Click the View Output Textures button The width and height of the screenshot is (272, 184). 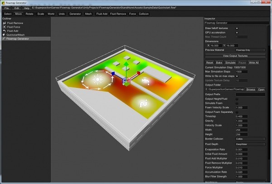(x=235, y=56)
